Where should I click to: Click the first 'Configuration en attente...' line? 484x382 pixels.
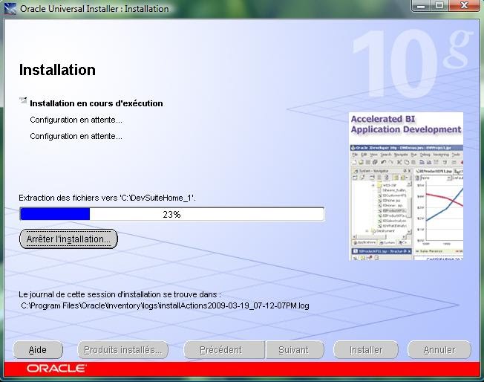tap(76, 120)
